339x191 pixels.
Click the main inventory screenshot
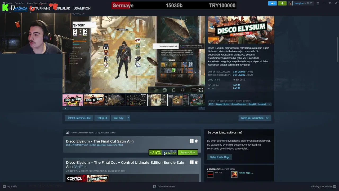coord(134,55)
